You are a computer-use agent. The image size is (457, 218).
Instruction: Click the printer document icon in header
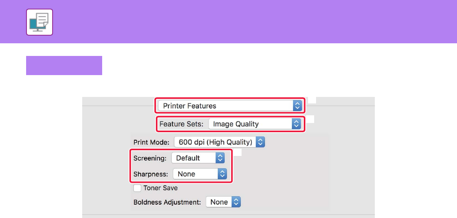pyautogui.click(x=40, y=22)
